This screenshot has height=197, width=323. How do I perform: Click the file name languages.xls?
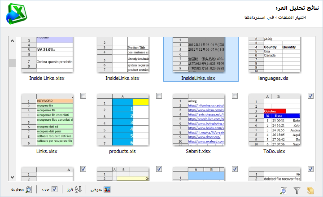pos(273,78)
